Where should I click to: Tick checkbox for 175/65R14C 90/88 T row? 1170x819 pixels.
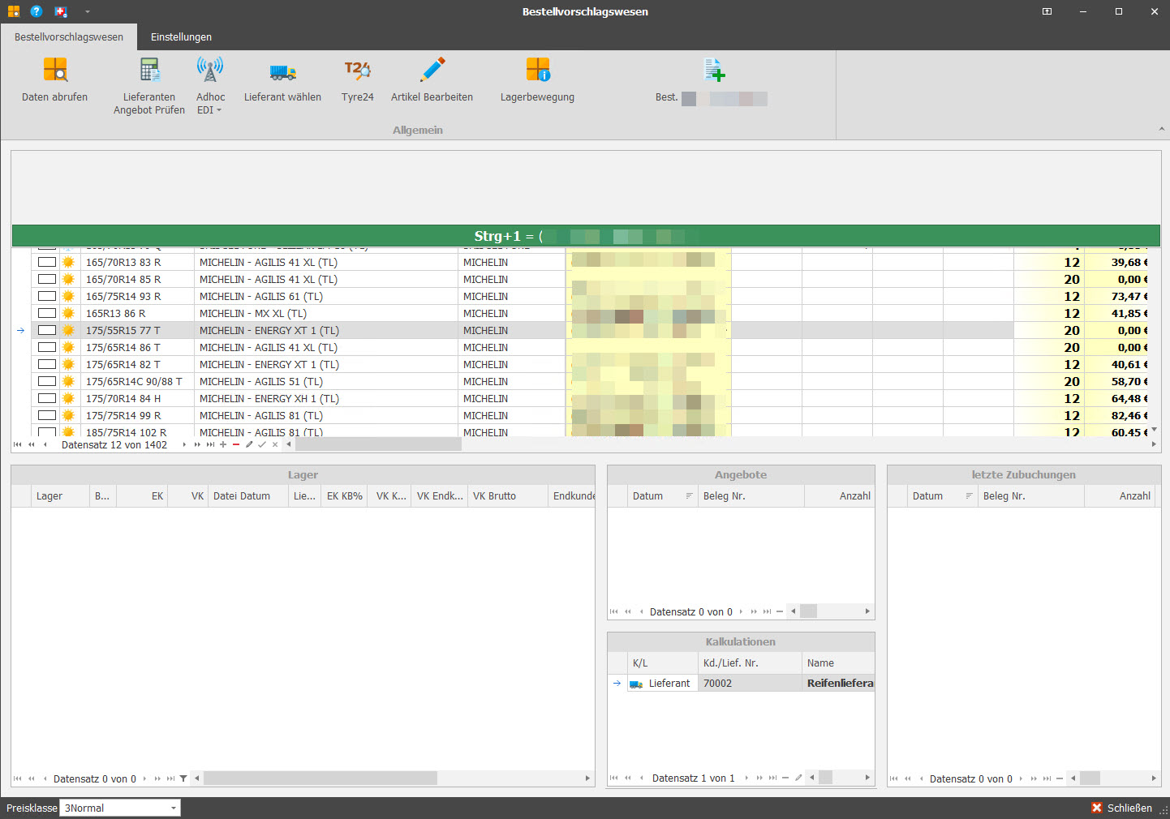[47, 381]
